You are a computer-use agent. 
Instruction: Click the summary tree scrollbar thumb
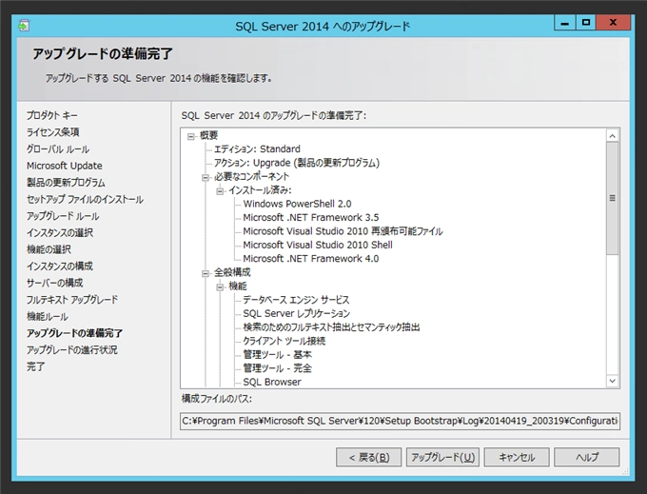point(613,199)
